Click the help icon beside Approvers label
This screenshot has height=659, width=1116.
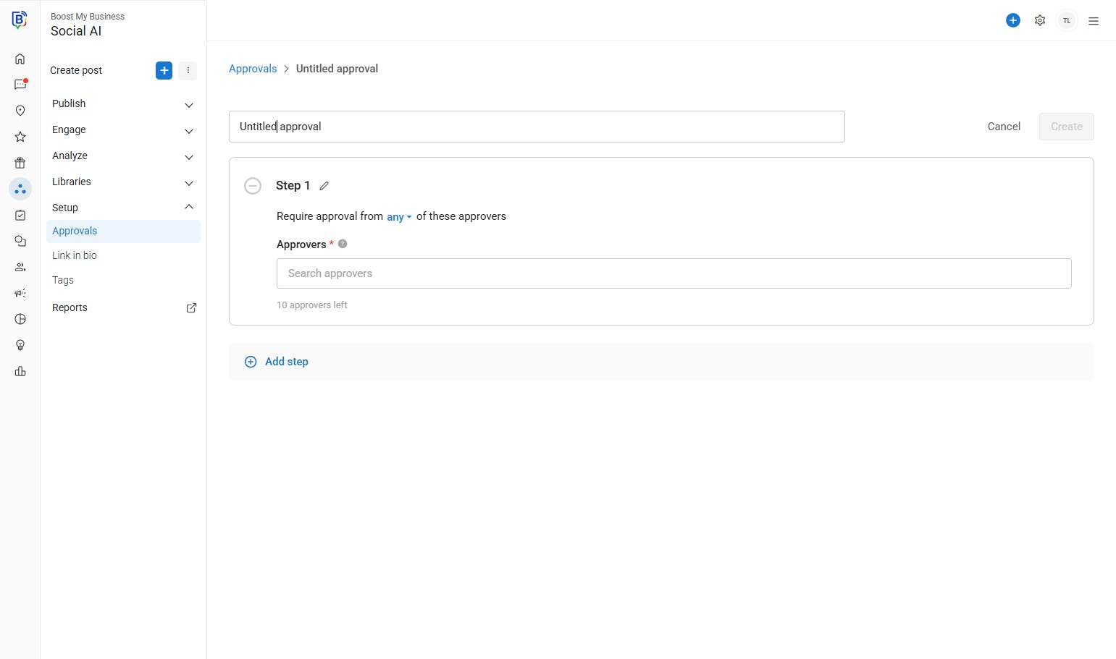click(343, 245)
